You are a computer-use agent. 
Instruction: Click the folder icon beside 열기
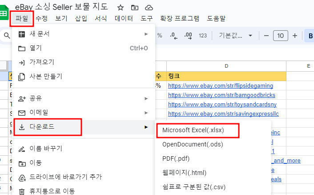coord(22,49)
